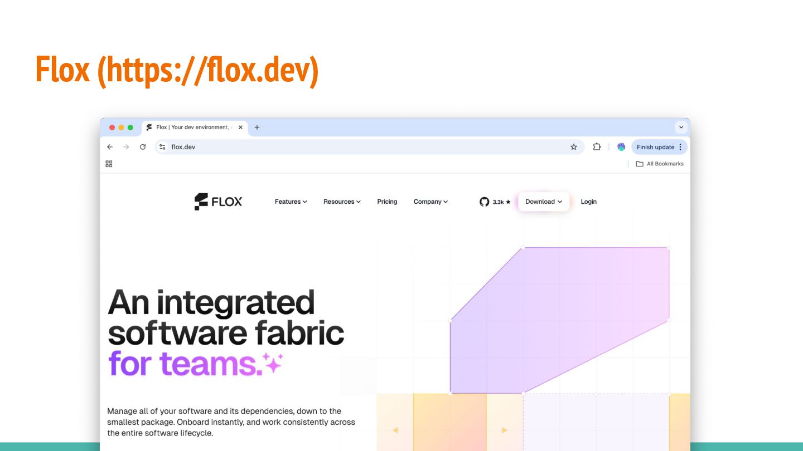Open the apps grid icon in bookmarks bar

(x=109, y=164)
